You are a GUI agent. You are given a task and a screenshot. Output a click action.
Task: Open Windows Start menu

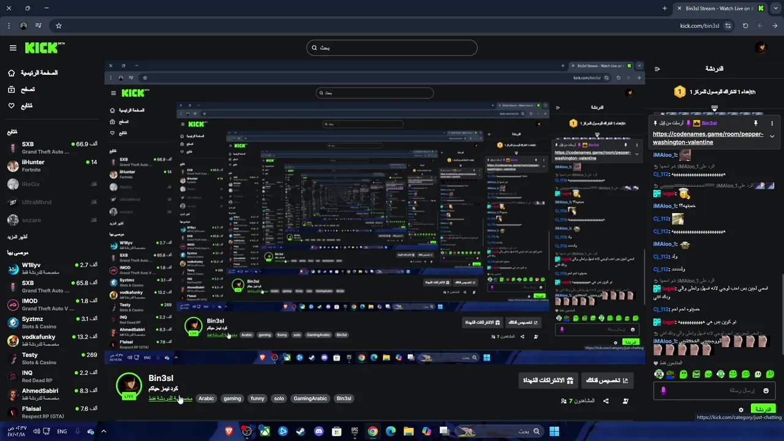(554, 431)
